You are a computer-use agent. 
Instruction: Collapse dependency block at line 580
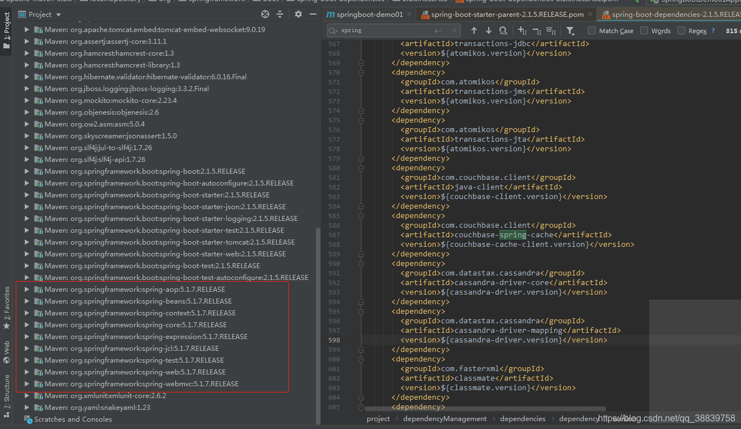[x=361, y=168]
